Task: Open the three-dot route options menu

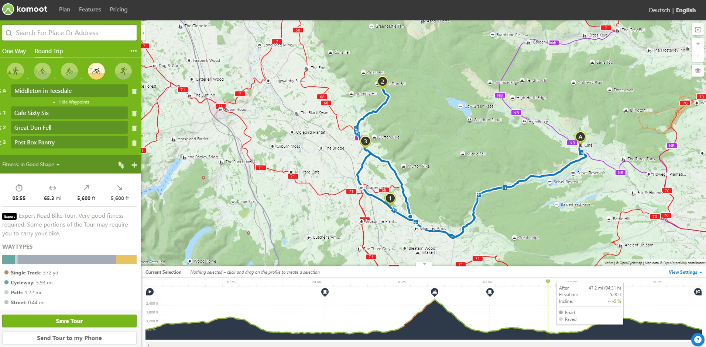Action: (x=133, y=51)
